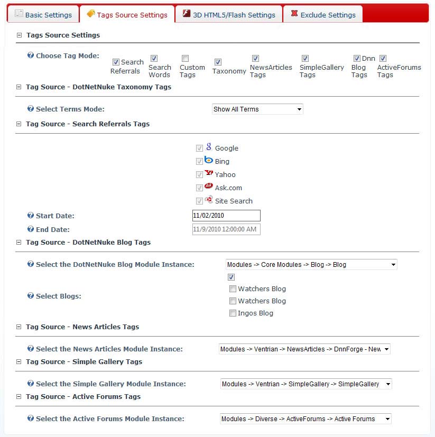435x437 pixels.
Task: Show help for Active Forums Module Instance
Action: (x=31, y=418)
